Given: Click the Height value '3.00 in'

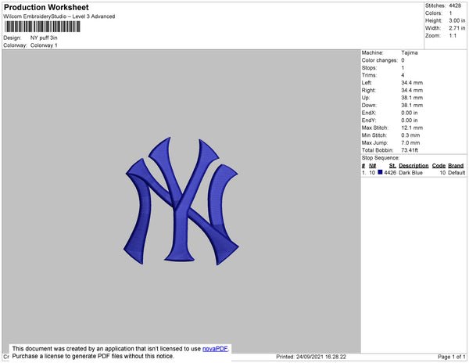Looking at the screenshot, I should tap(456, 20).
